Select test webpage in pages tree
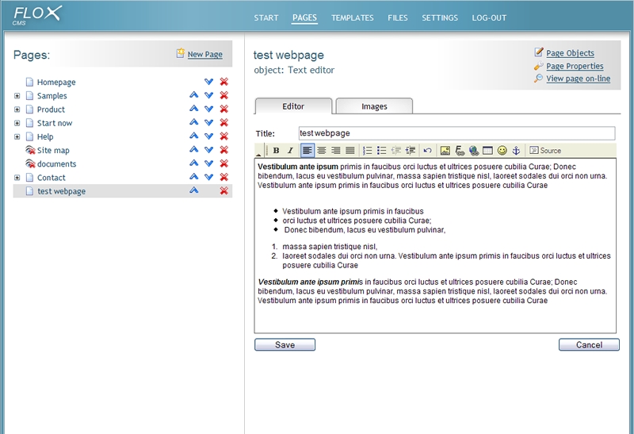The image size is (634, 434). 62,191
